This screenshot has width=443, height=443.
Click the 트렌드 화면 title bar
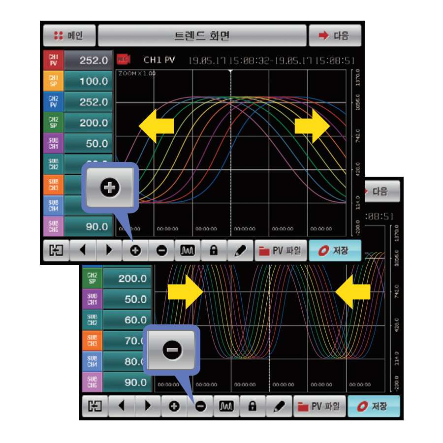[202, 35]
